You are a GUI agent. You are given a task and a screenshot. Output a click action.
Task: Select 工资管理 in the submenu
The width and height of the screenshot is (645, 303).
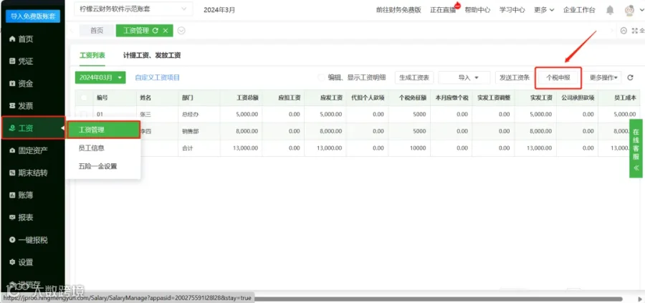[104, 130]
